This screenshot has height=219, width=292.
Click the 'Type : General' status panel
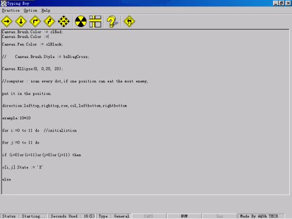pyautogui.click(x=114, y=216)
